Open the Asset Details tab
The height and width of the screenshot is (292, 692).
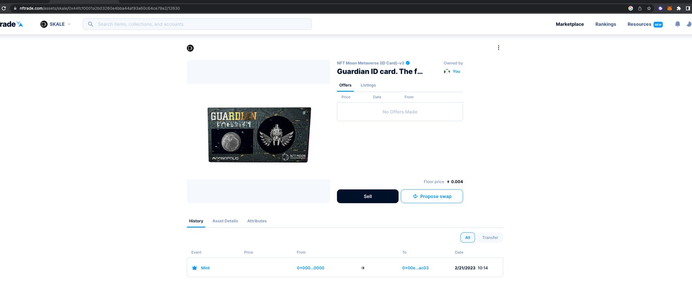tap(225, 221)
